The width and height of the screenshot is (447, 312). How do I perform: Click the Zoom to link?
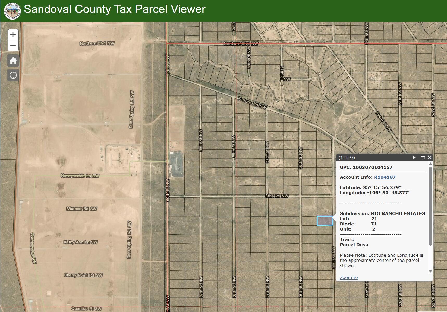[349, 277]
